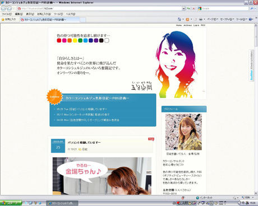The height and width of the screenshot is (206, 258).
Task: Go forward with the browser Forward arrow
Action: pyautogui.click(x=9, y=8)
